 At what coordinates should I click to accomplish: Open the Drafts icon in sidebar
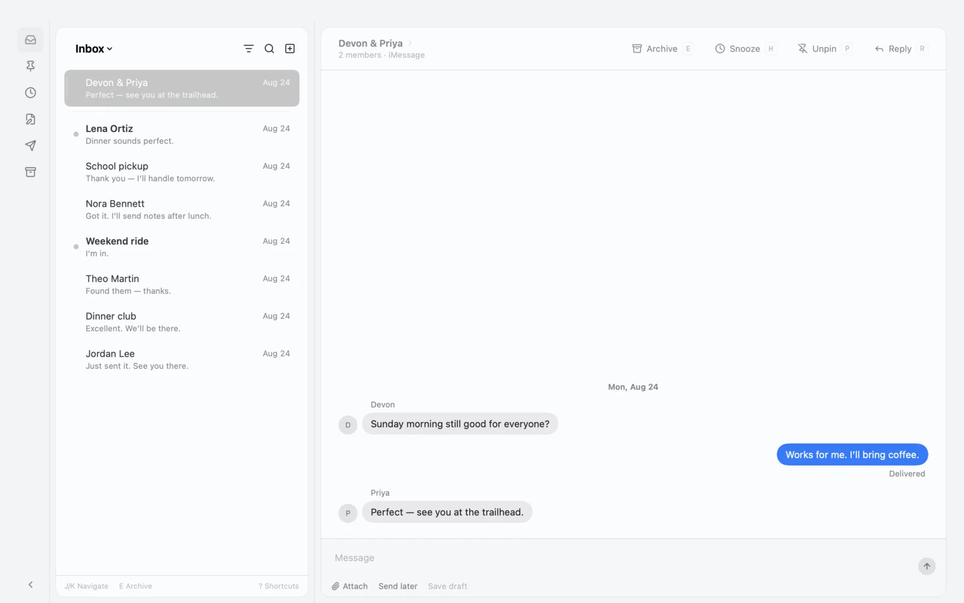[30, 119]
